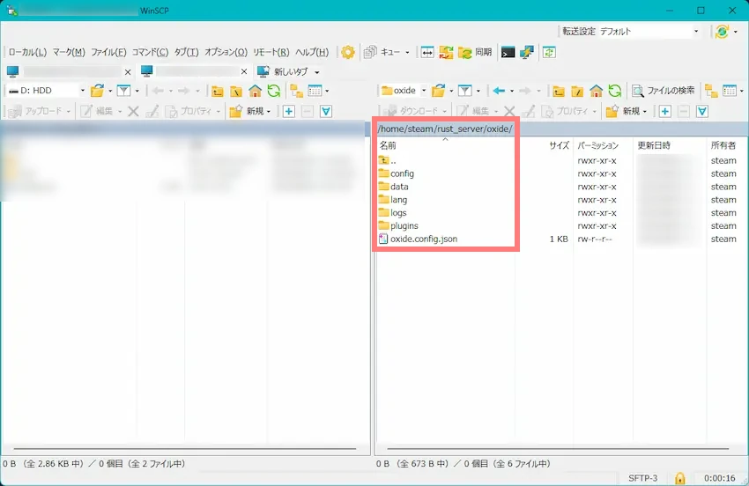Screen dimensions: 749x486
Task: Click the Synchronize orange-arrows icon
Action: pyautogui.click(x=446, y=52)
